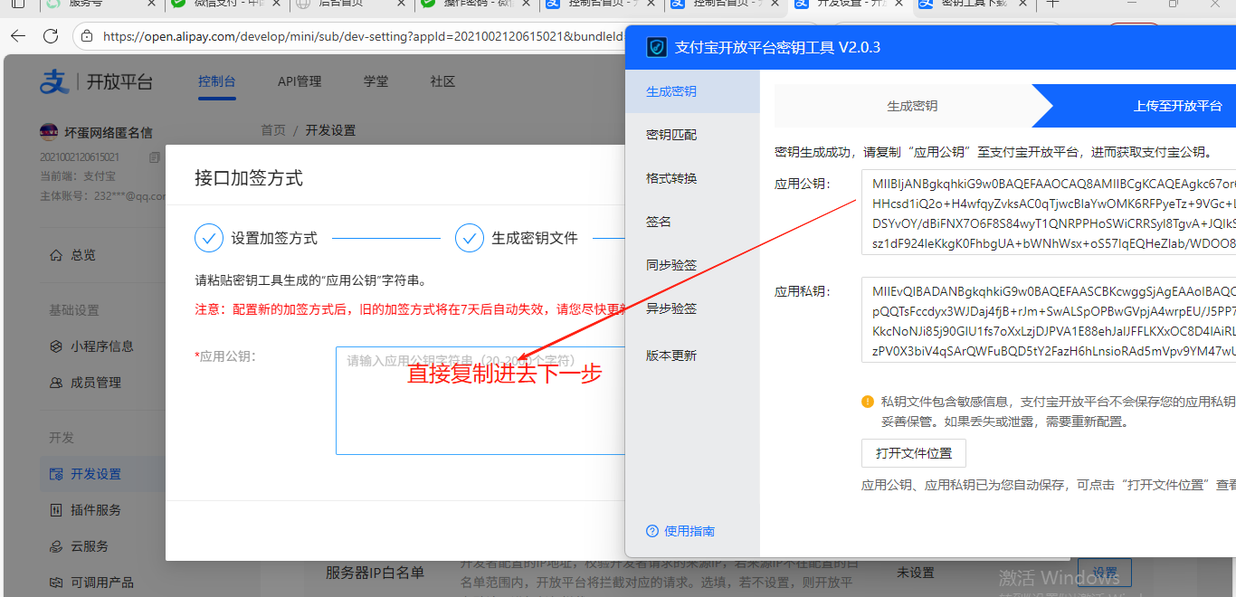Open the browser tab actions menu icon
Image resolution: width=1236 pixels, height=597 pixels.
coord(18,4)
